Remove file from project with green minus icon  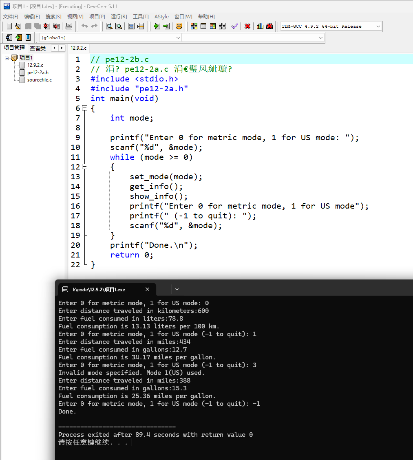pos(166,26)
